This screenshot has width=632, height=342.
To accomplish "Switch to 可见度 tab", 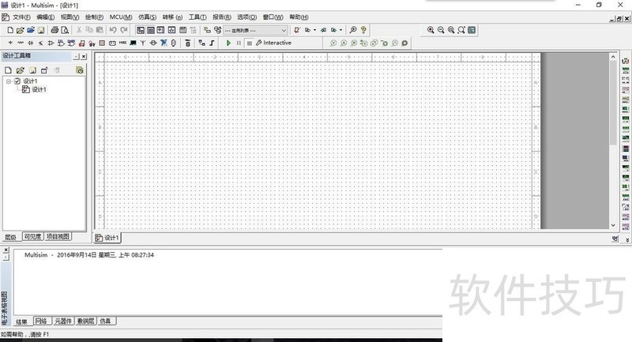I will [32, 237].
